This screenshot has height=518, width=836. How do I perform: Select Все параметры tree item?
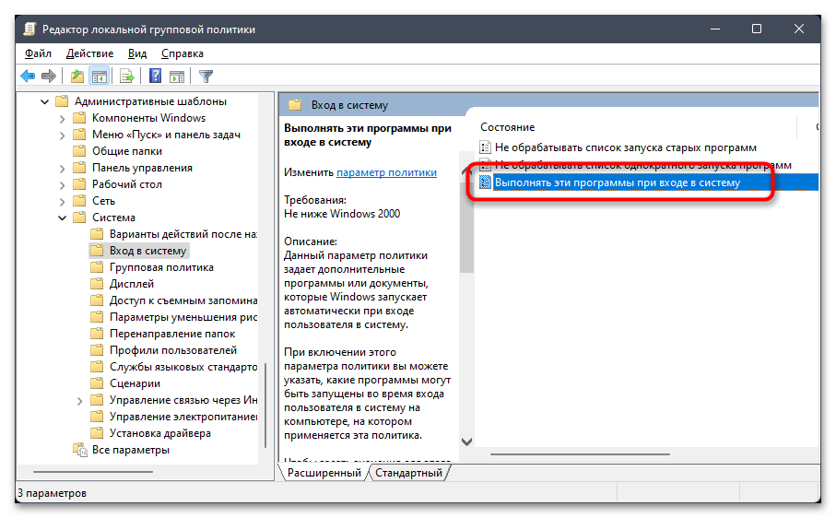coord(131,450)
